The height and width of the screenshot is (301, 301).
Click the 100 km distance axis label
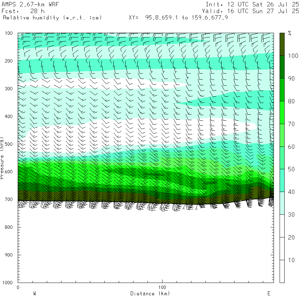[x=162, y=287]
